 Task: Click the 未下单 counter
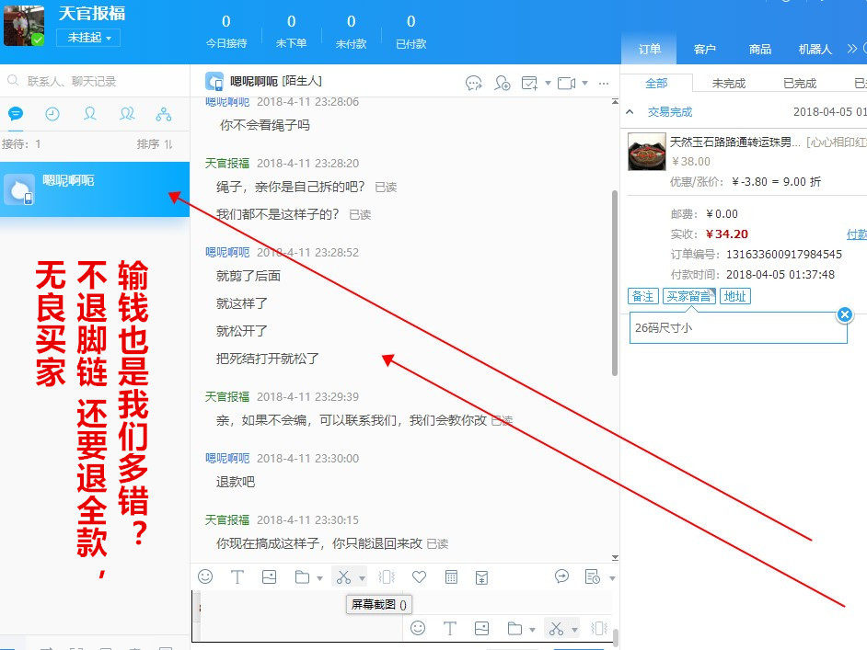tap(291, 31)
